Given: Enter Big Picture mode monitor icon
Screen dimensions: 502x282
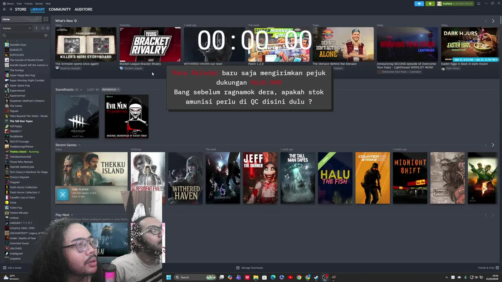Looking at the screenshot, I should point(478,4).
